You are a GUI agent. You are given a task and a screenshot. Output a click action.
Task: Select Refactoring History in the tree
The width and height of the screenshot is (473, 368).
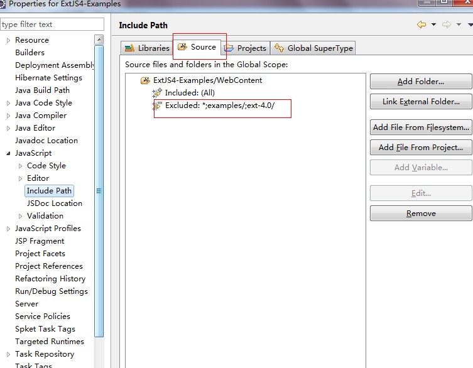50,279
